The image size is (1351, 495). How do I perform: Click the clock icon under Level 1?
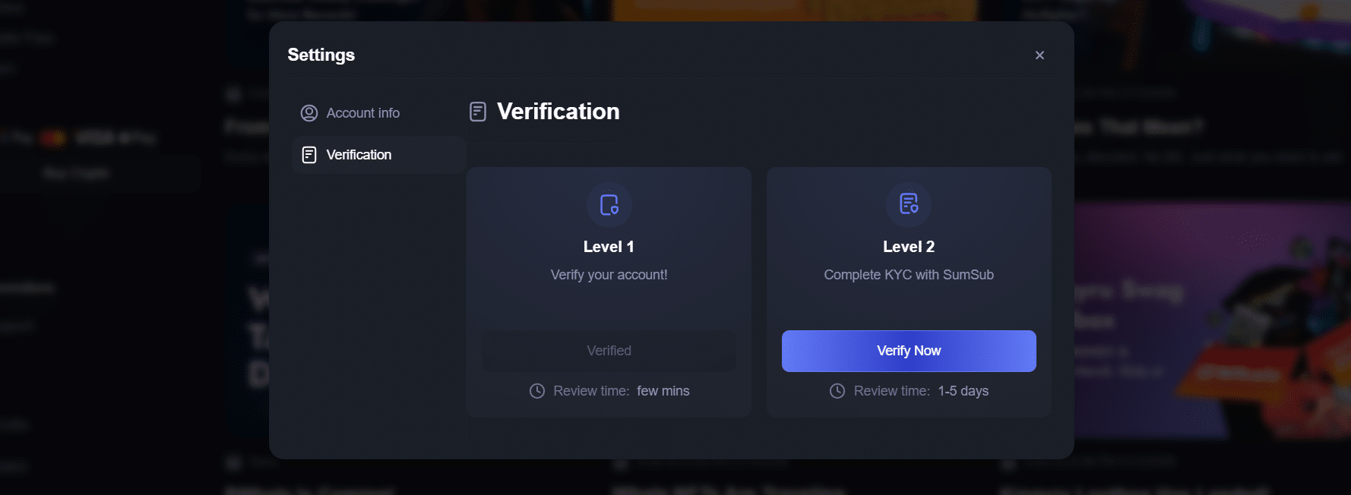537,391
